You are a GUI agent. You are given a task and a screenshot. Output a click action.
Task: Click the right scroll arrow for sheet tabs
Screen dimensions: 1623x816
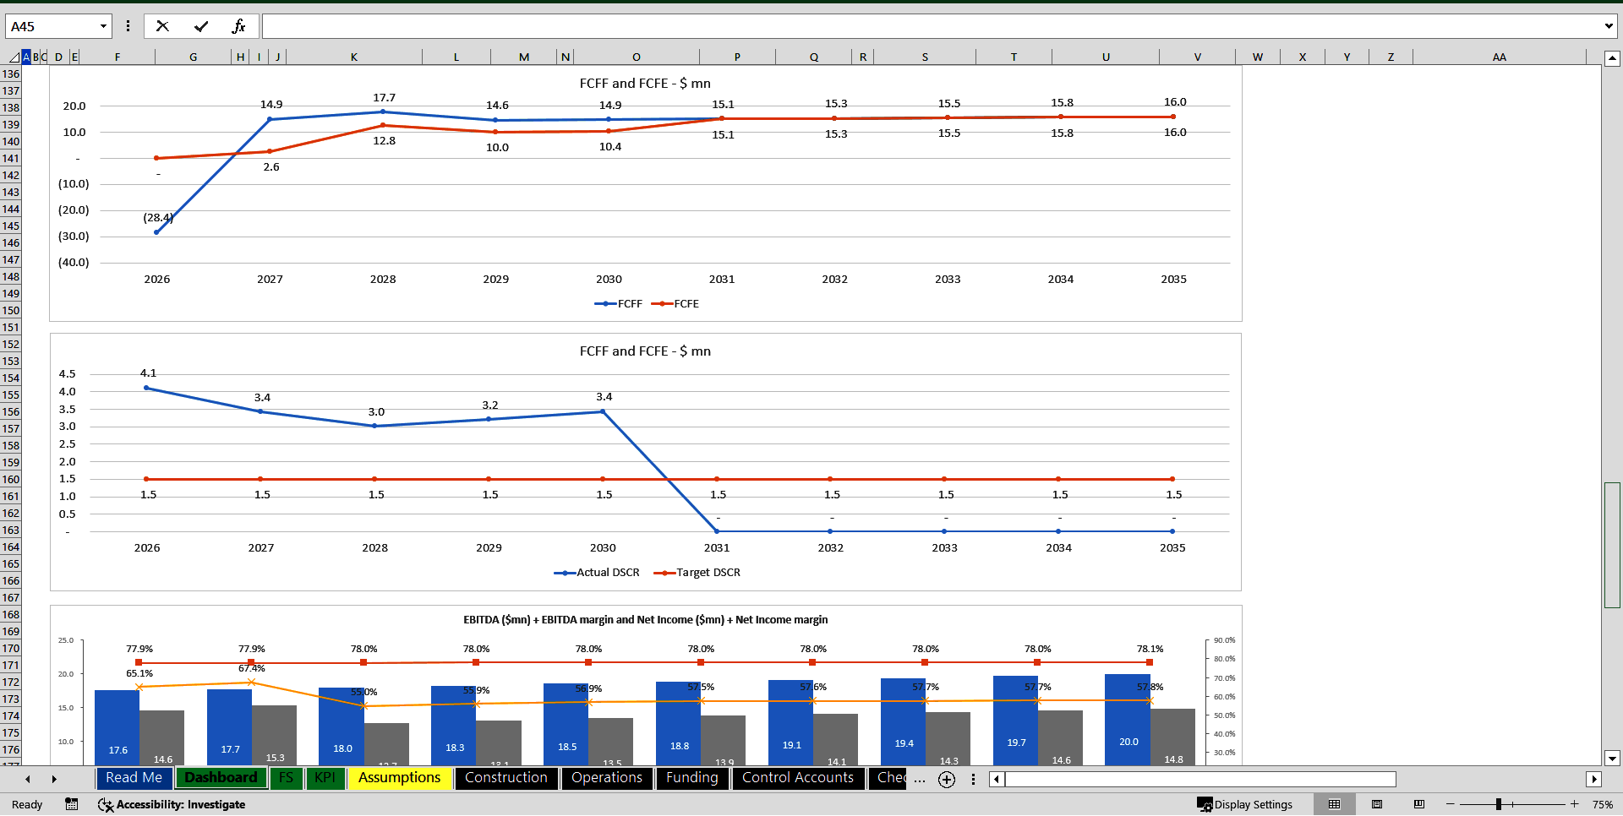(55, 779)
